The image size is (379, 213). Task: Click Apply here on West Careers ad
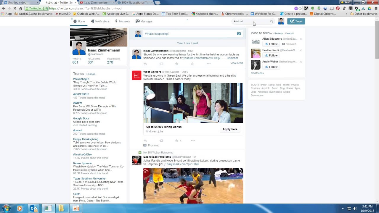pyautogui.click(x=230, y=129)
